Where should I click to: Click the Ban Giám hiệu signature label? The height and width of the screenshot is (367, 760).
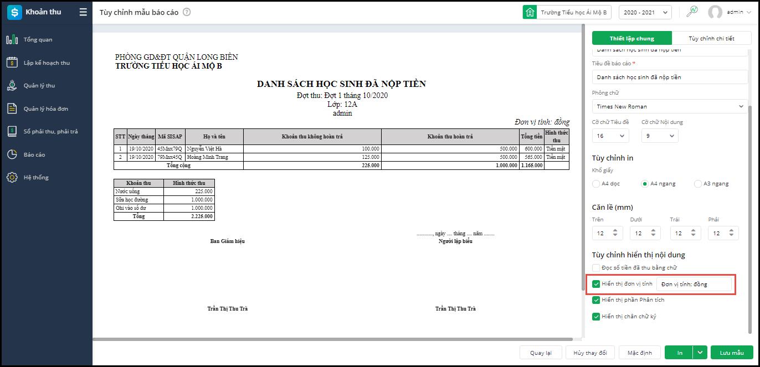(227, 241)
